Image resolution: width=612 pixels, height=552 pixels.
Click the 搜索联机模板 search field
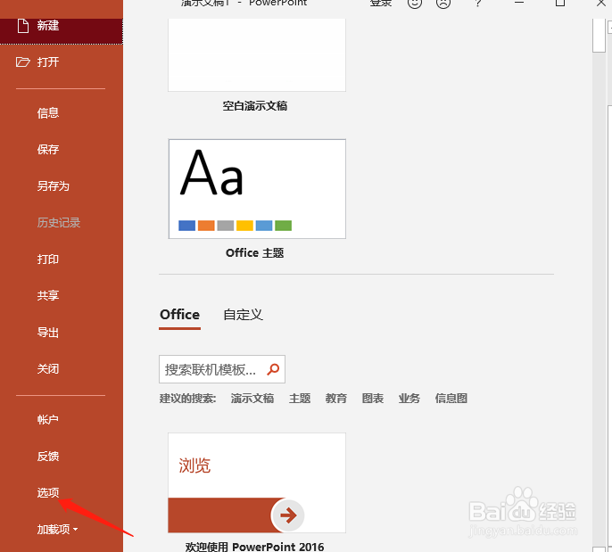[x=221, y=369]
